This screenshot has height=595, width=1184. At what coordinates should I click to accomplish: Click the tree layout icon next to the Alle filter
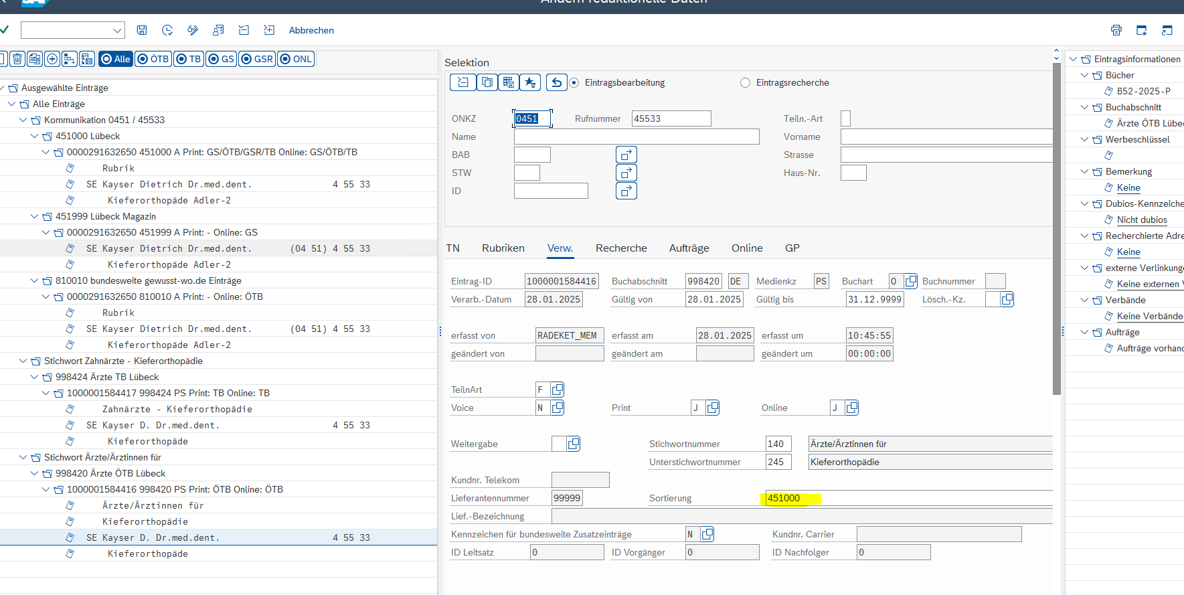pos(86,59)
